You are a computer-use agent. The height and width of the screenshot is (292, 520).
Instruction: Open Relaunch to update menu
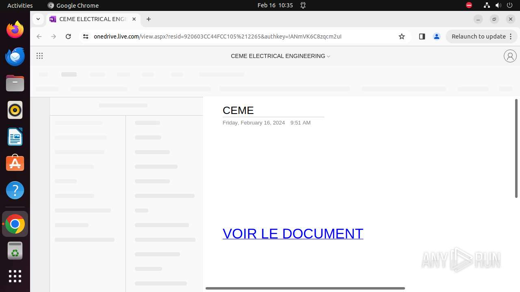[482, 36]
